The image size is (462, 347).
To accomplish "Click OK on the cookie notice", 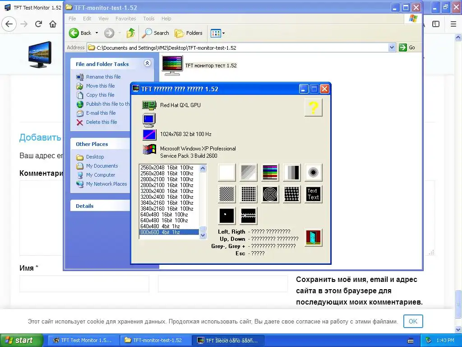I will coord(413,321).
